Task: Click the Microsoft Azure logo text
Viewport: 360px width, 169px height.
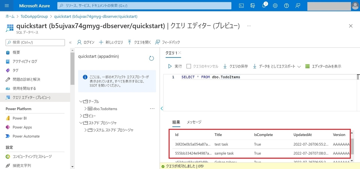Action: coord(34,6)
